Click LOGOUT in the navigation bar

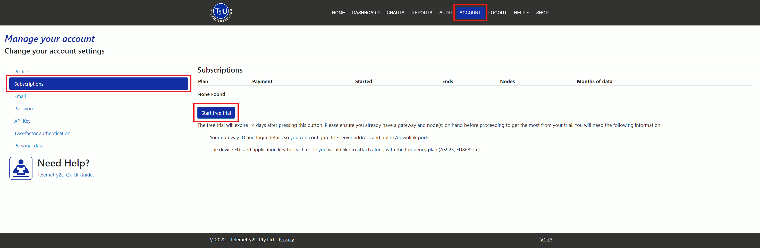coord(497,13)
